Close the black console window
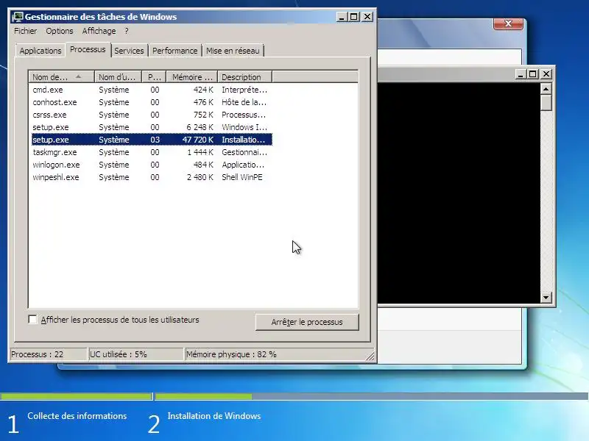 pyautogui.click(x=546, y=74)
